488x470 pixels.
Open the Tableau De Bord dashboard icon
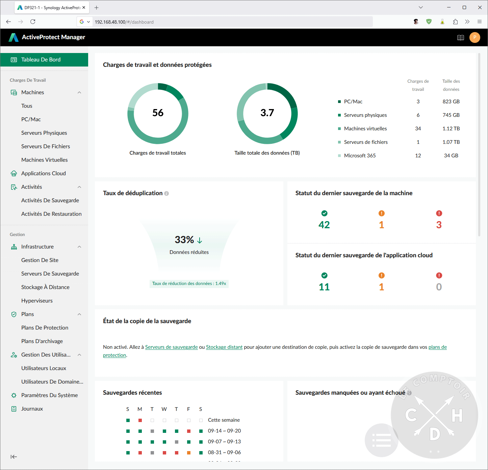coord(14,59)
